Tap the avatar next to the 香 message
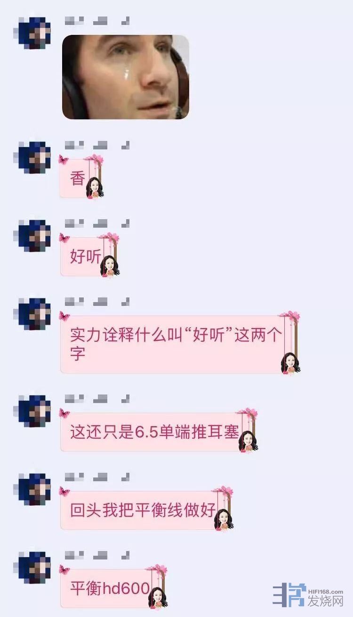 35,157
